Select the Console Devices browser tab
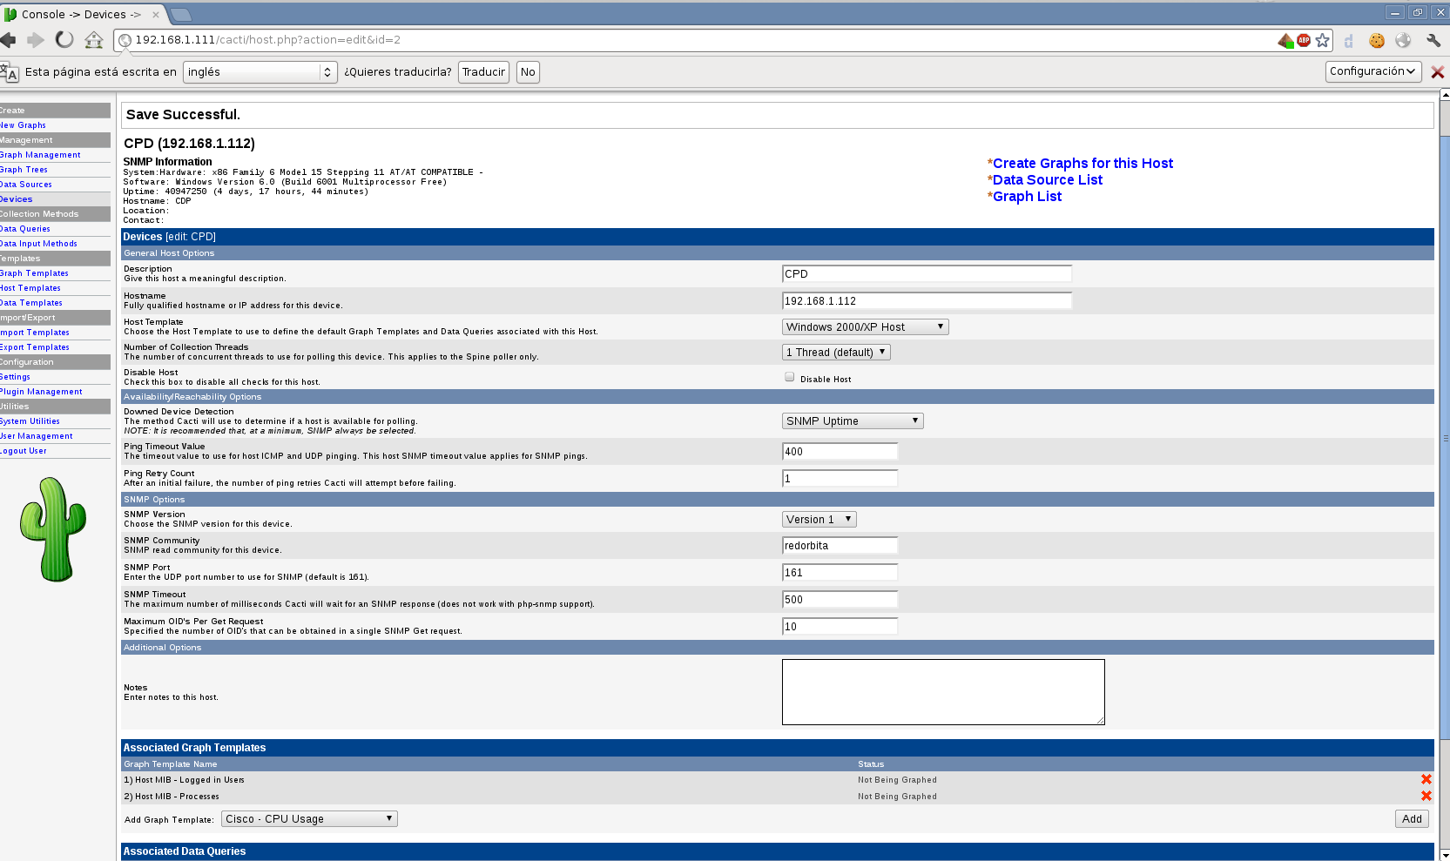The height and width of the screenshot is (861, 1450). (x=80, y=14)
